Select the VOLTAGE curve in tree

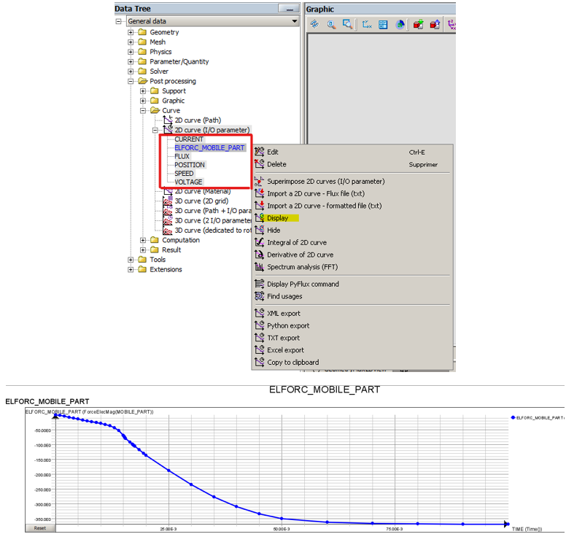click(x=188, y=182)
